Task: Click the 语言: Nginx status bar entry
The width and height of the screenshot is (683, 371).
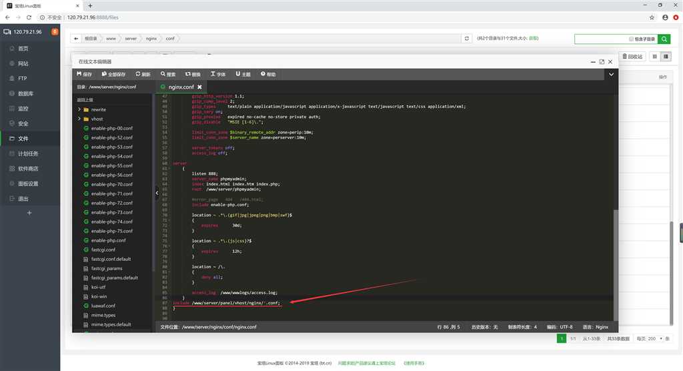Action: pyautogui.click(x=596, y=327)
